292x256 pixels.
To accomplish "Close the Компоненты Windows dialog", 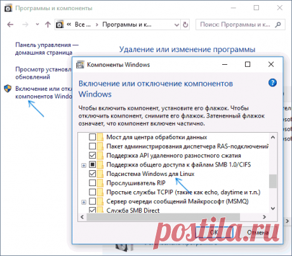I will pos(271,64).
